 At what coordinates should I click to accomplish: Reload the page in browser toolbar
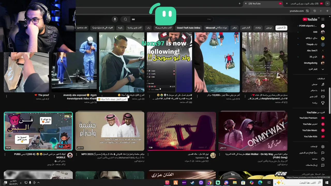coord(315,11)
